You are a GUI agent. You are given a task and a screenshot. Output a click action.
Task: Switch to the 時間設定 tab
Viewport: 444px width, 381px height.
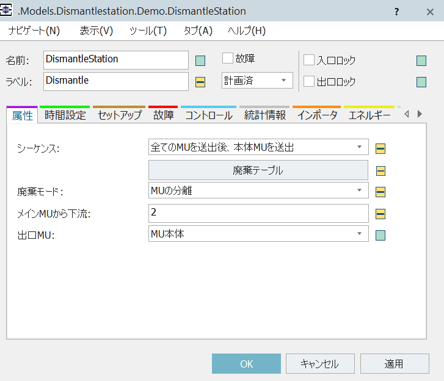click(x=65, y=115)
